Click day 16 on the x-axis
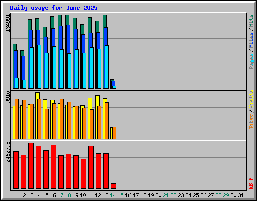 pos(128,195)
